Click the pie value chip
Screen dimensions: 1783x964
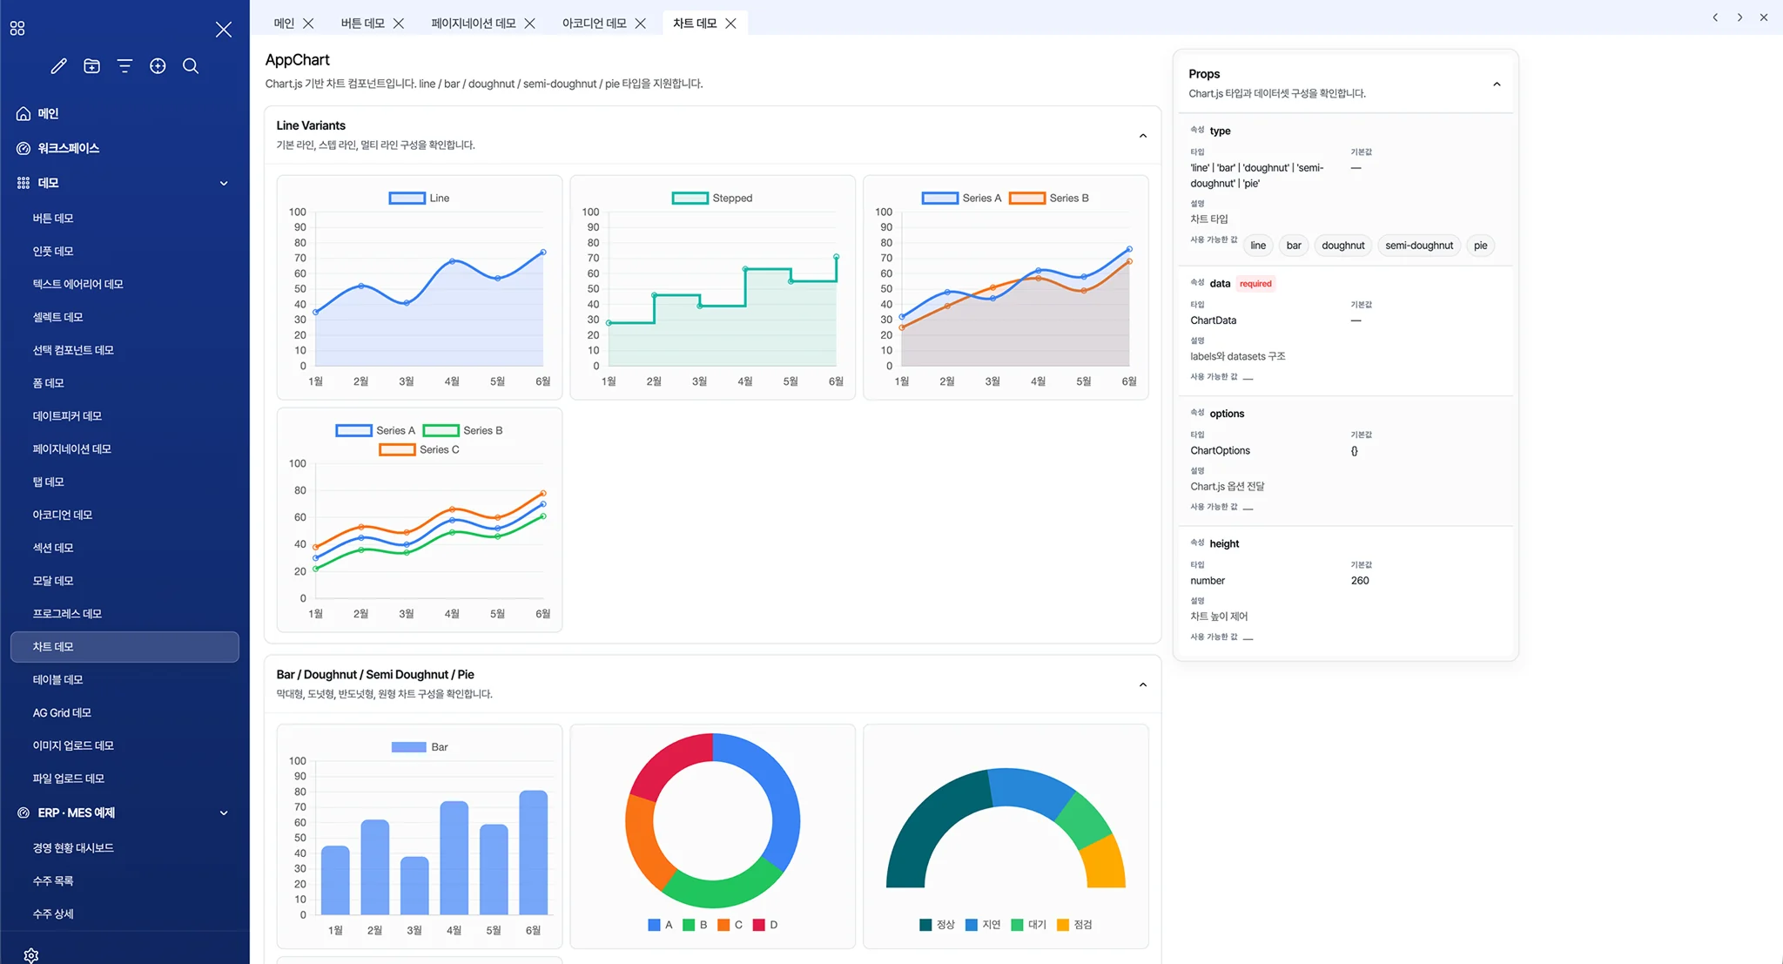[1480, 246]
